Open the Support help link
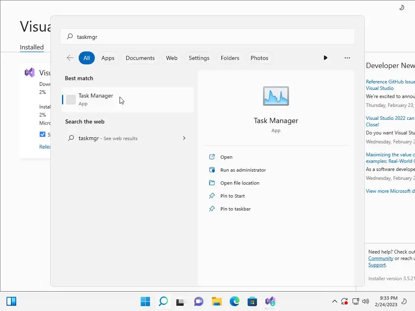This screenshot has height=311, width=415. pos(377,265)
